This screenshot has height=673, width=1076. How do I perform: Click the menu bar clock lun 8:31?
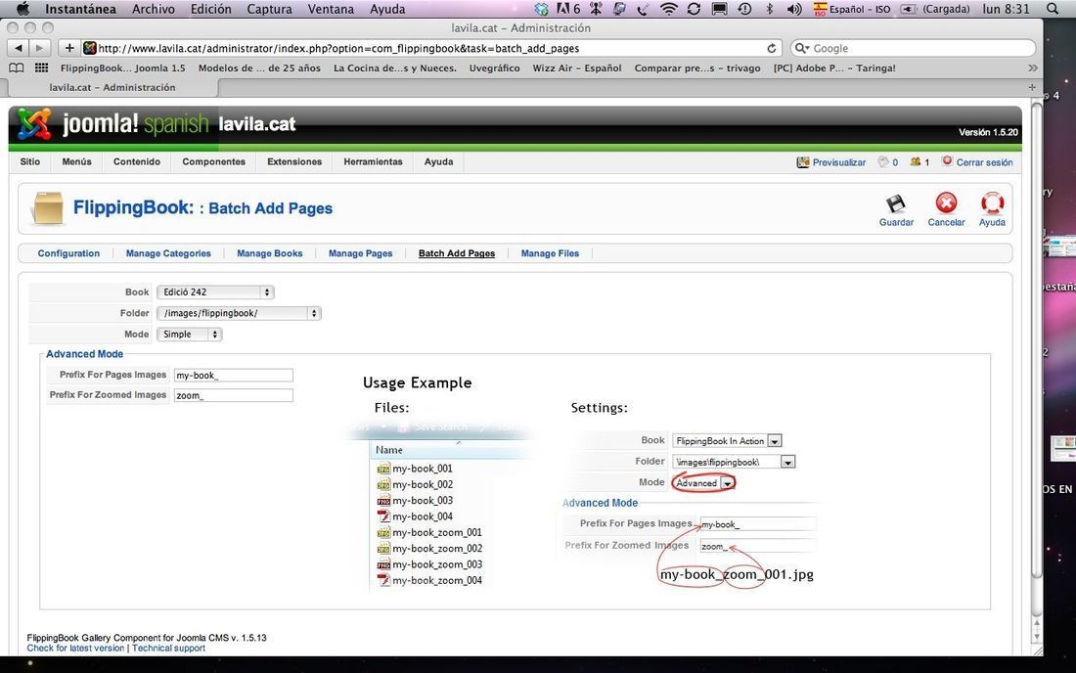coord(1006,9)
